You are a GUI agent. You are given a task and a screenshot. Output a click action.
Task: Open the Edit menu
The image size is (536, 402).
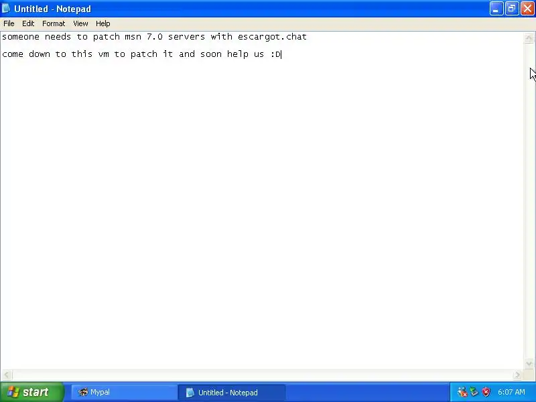[x=28, y=23]
